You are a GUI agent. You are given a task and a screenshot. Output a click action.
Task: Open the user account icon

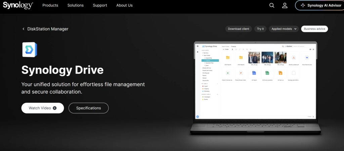(x=285, y=5)
